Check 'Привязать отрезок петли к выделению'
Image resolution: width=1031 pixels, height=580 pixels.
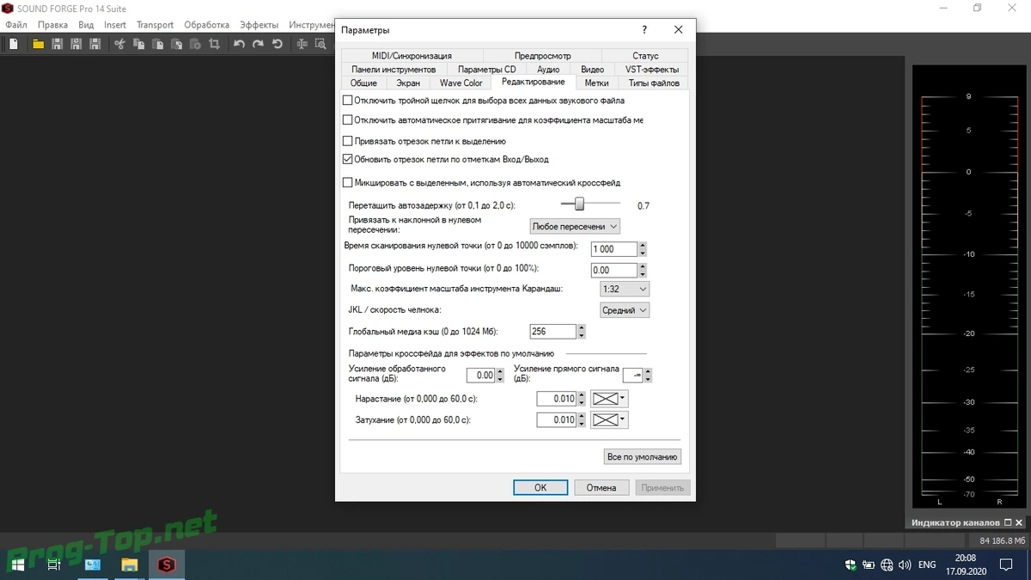pos(347,141)
